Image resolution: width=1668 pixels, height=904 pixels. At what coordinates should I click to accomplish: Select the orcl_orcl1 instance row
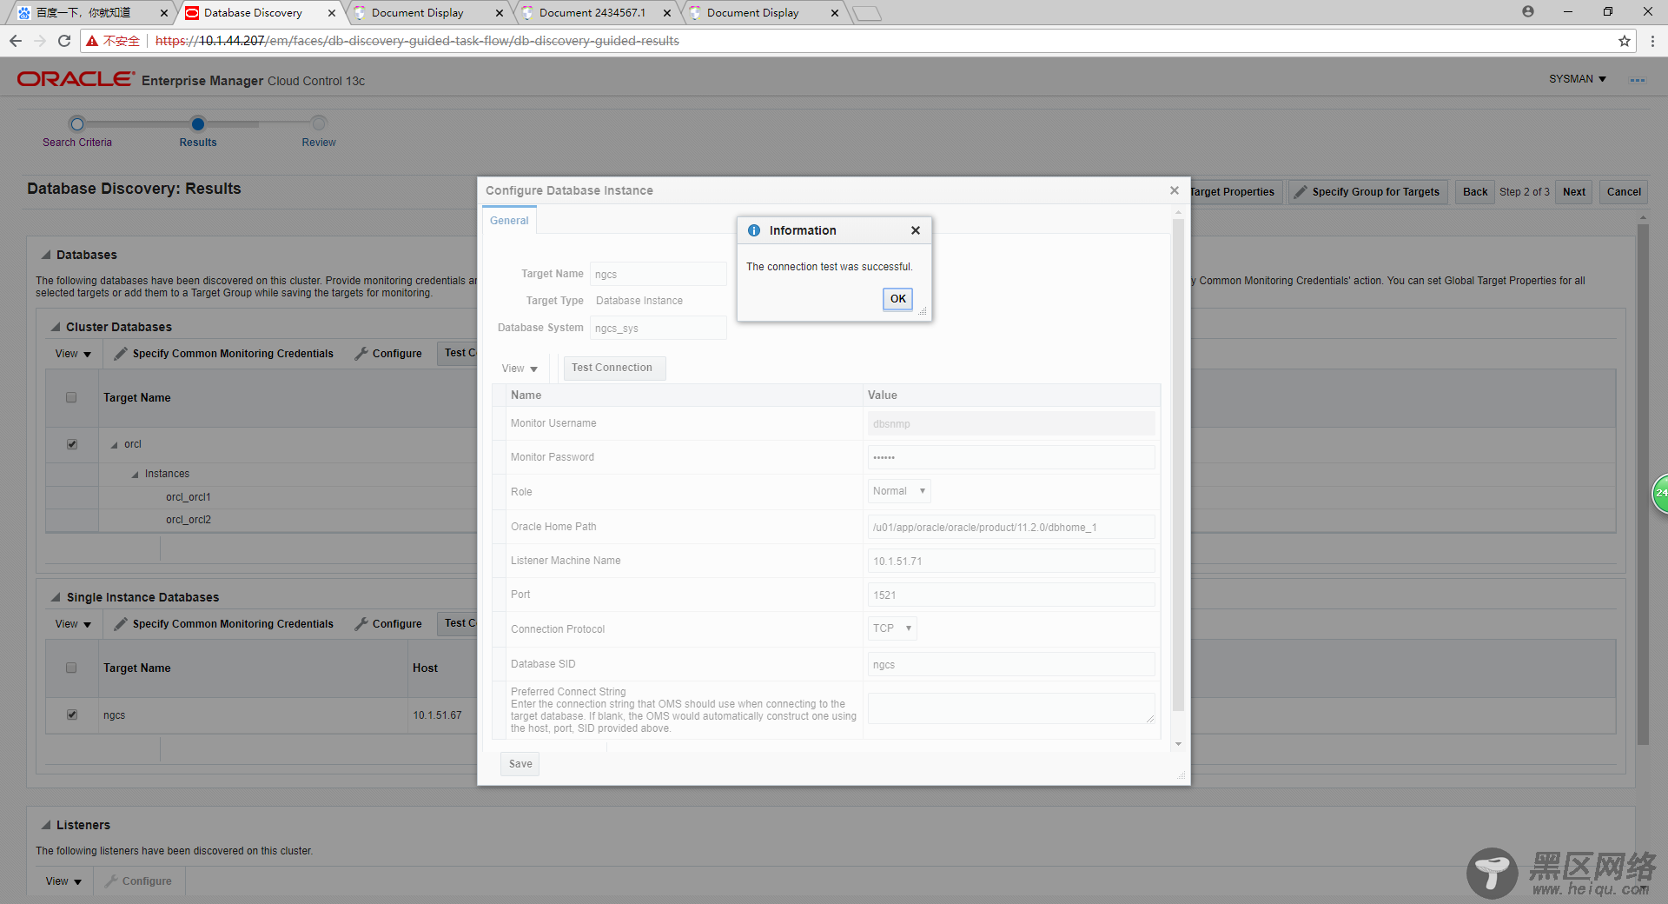189,497
